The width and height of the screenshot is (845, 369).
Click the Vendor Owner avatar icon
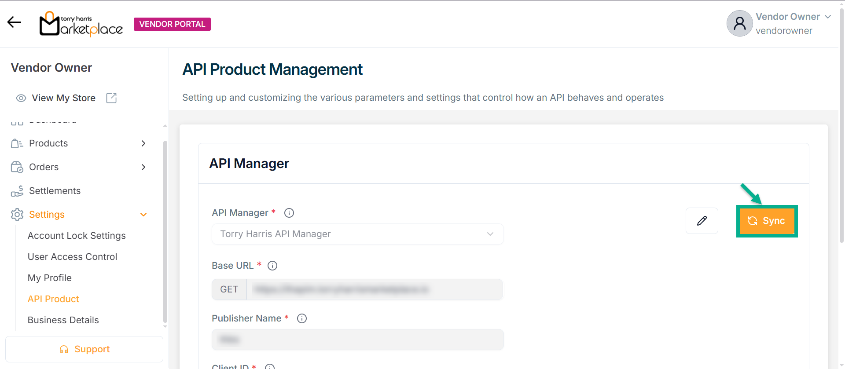(x=739, y=23)
